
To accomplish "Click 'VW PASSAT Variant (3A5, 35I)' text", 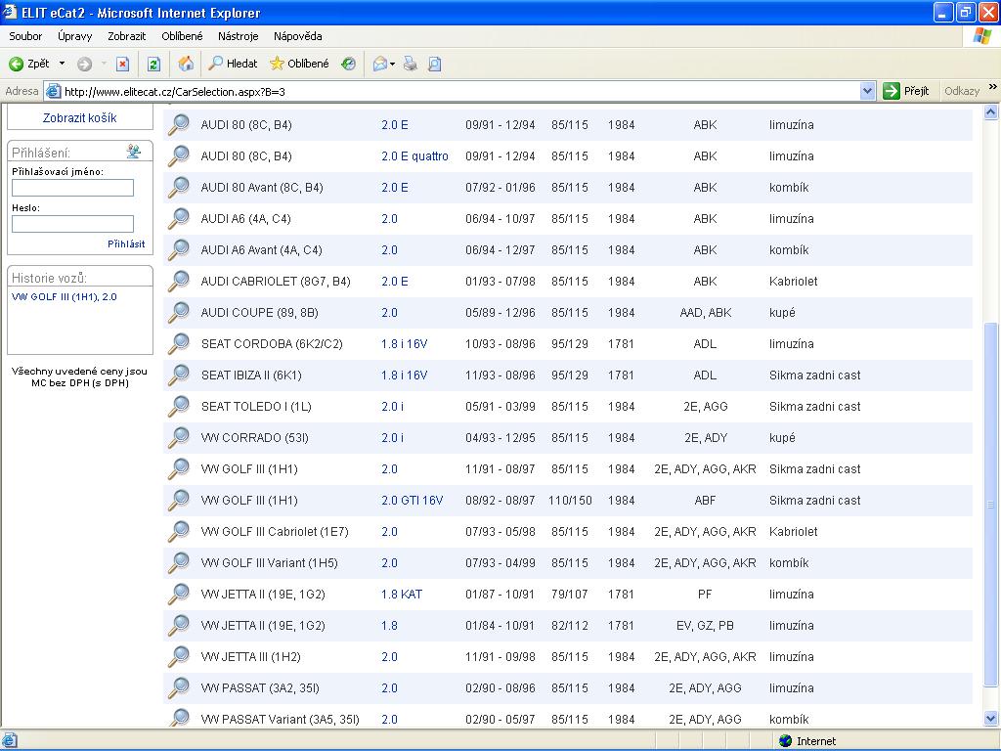I will pos(281,719).
